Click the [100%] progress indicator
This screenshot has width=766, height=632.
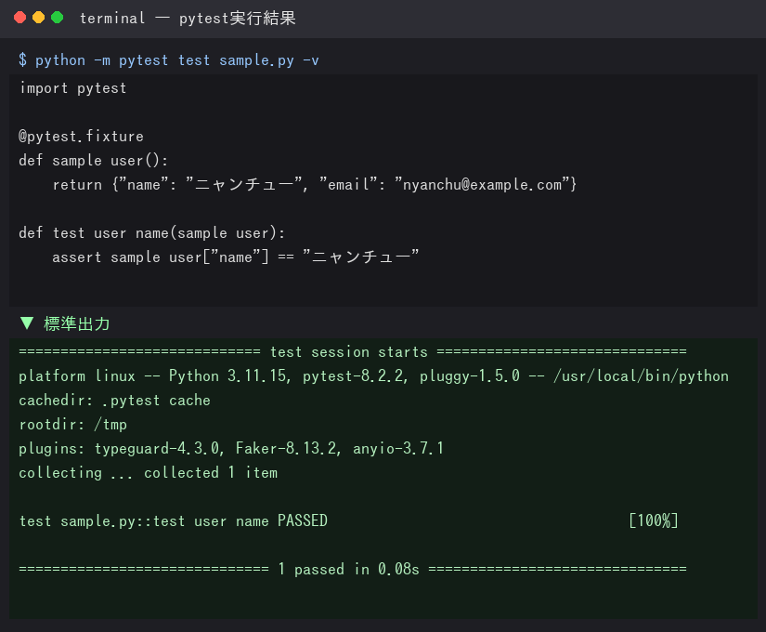tap(655, 520)
